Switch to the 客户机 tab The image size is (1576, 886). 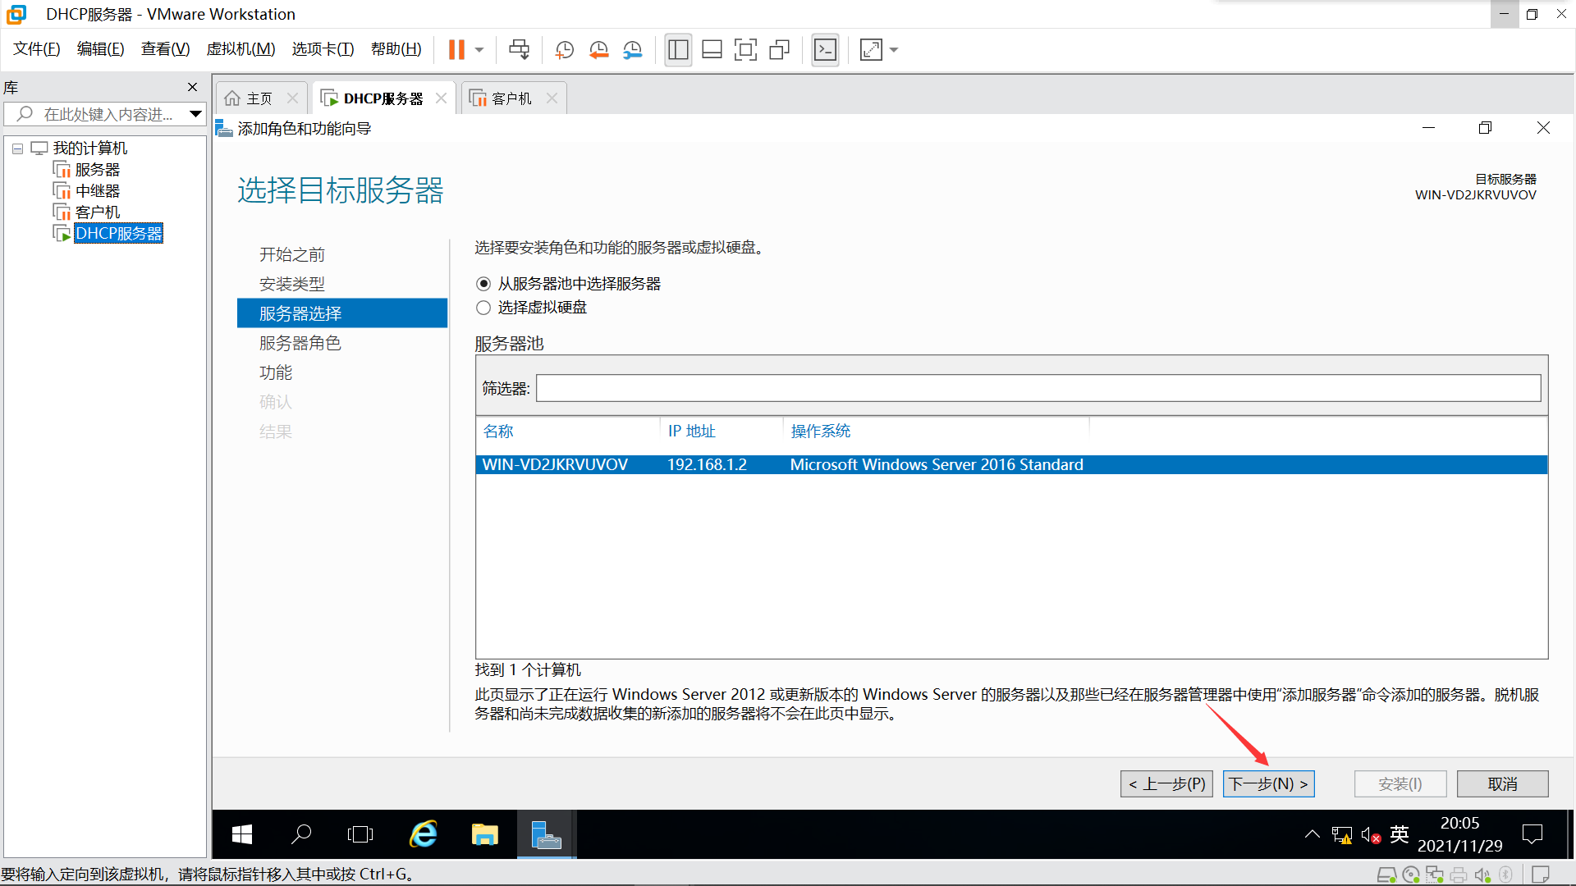[x=511, y=98]
